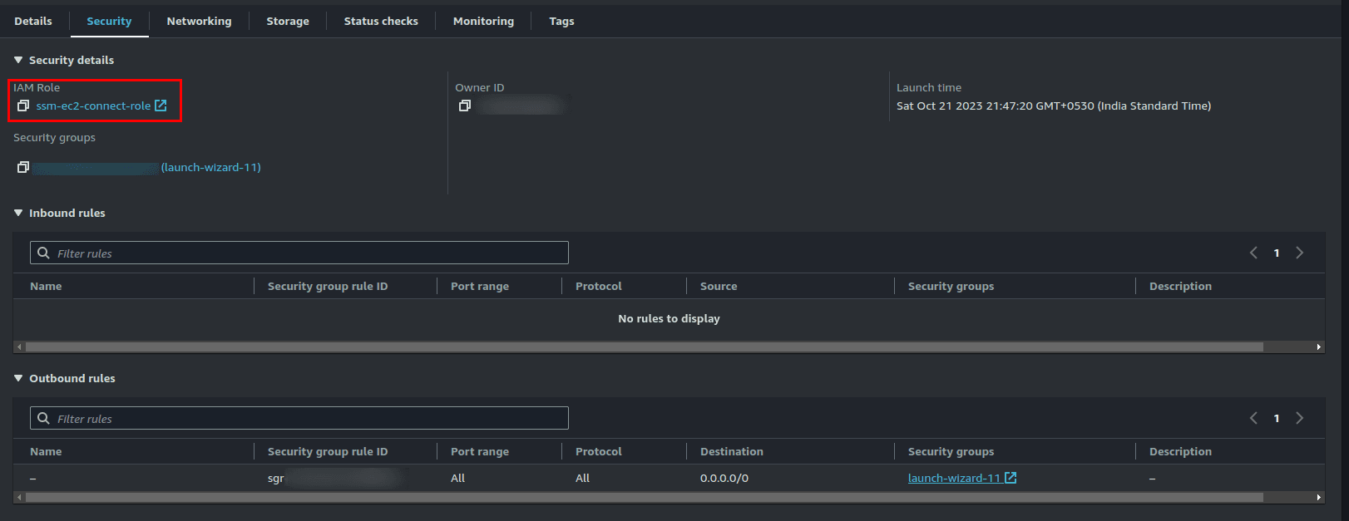Open the ssm-ec2-connect-role link
This screenshot has width=1349, height=521.
pos(93,106)
